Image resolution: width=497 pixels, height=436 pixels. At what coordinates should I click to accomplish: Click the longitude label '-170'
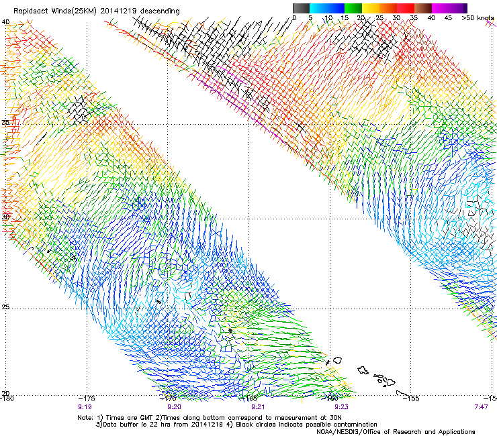coord(168,398)
